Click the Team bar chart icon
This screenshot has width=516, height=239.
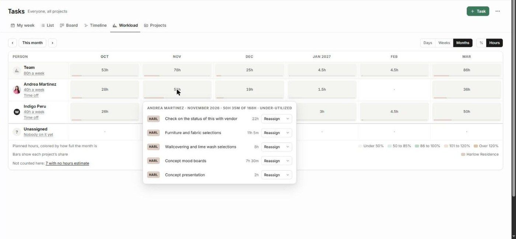click(x=17, y=70)
